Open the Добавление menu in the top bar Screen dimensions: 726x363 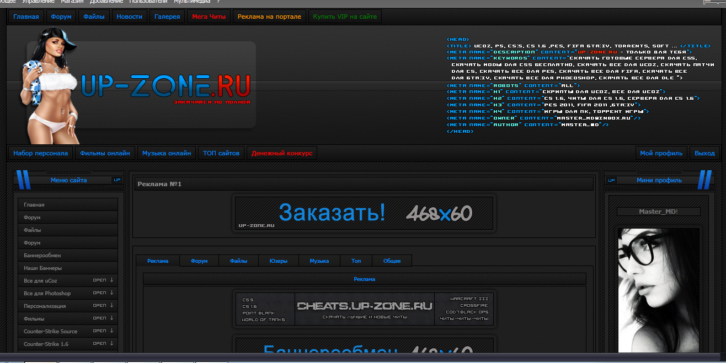106,2
